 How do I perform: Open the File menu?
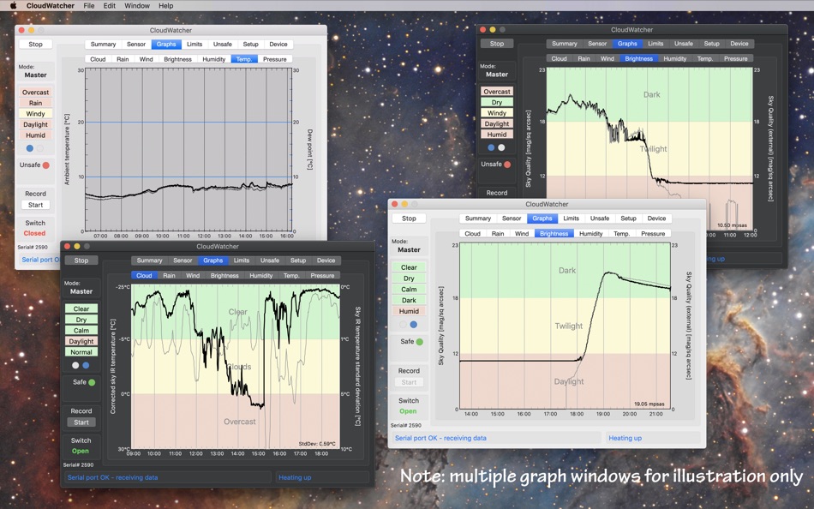[x=89, y=6]
